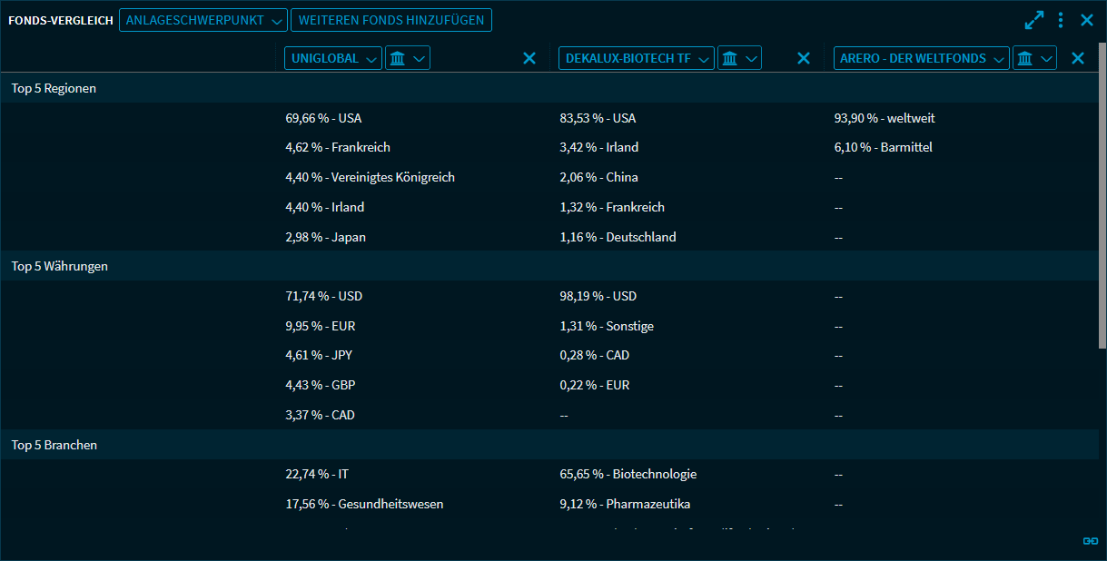Open the exchange selector beside UniGlobal
1107x561 pixels.
(x=407, y=58)
